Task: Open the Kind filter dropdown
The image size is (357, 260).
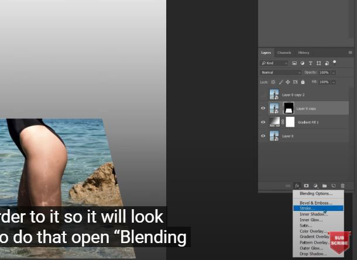Action: click(x=274, y=63)
